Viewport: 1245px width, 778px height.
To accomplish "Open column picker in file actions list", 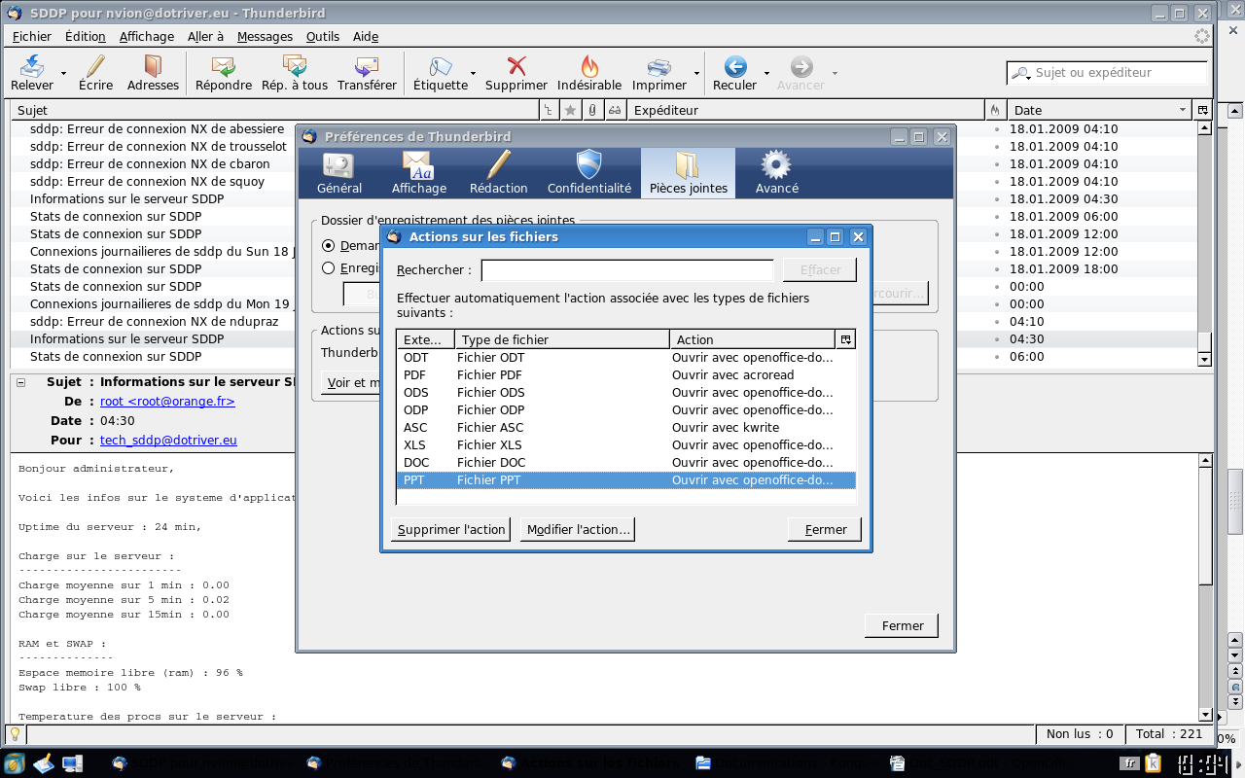I will 845,339.
